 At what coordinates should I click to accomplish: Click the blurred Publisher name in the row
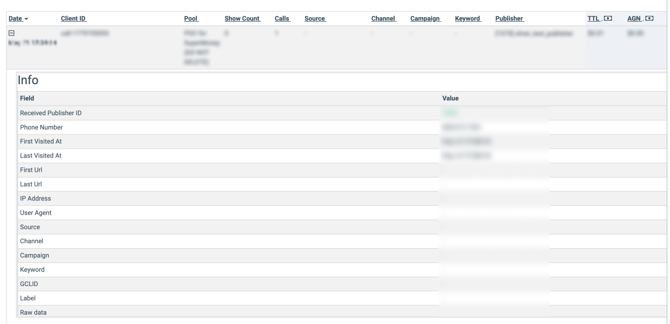[x=534, y=33]
